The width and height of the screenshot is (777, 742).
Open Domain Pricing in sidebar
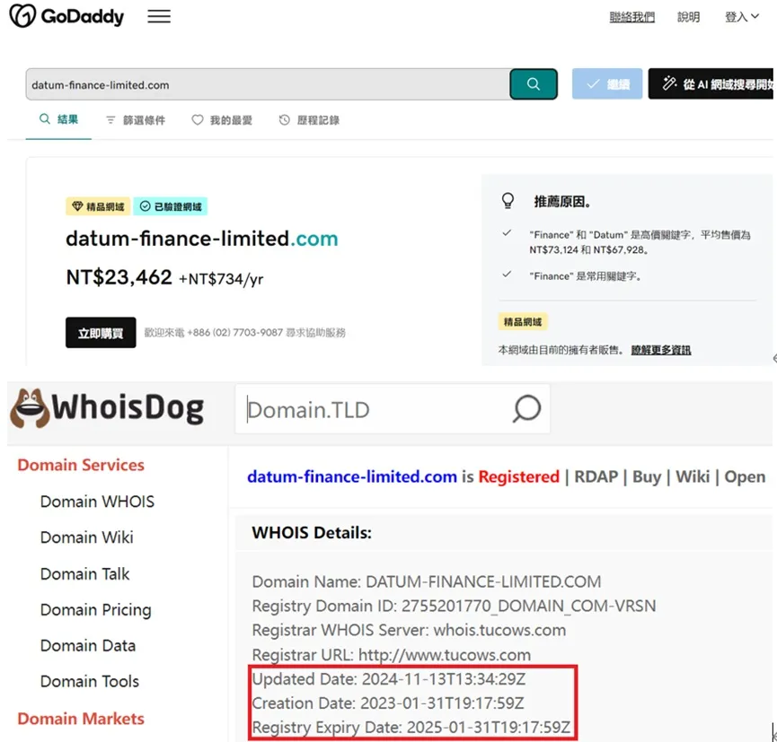(x=95, y=610)
